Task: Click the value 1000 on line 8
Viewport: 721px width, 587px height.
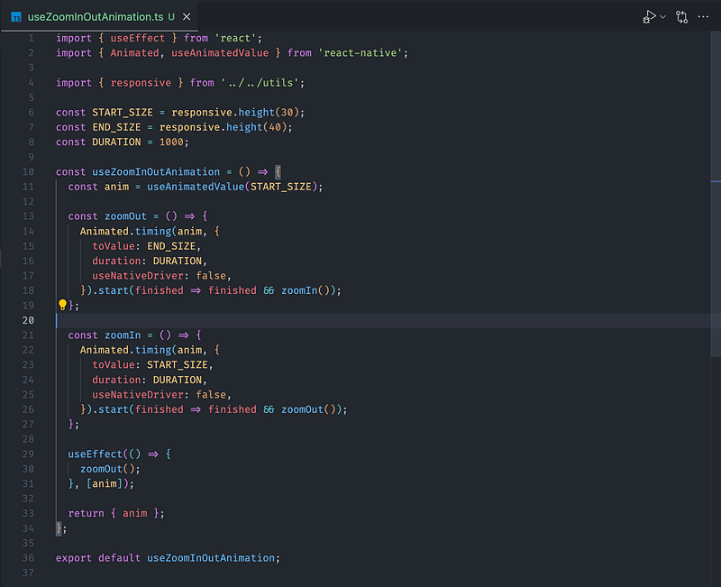Action: point(171,142)
